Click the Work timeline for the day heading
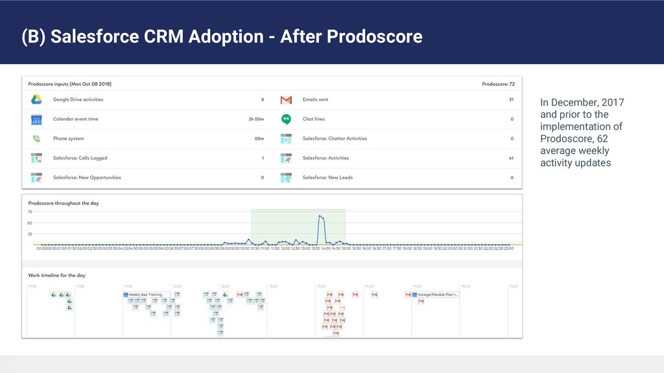 [57, 275]
